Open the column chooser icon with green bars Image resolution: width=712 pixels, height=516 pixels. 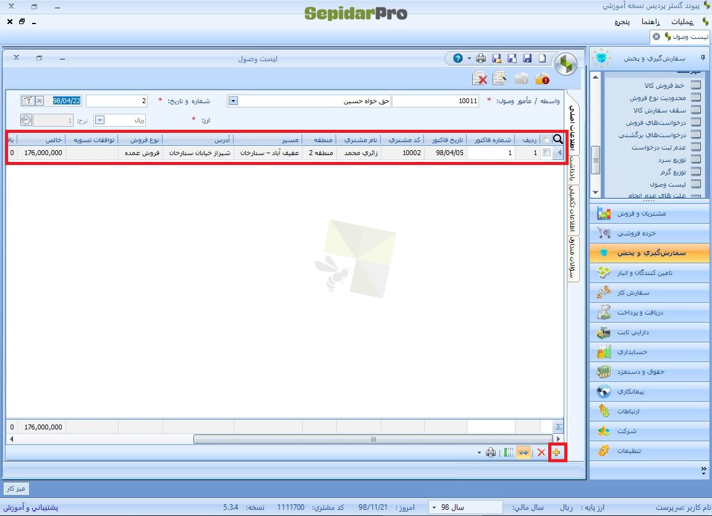pyautogui.click(x=509, y=452)
